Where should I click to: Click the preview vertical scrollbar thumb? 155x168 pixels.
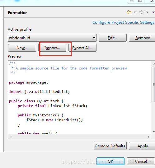[153, 84]
